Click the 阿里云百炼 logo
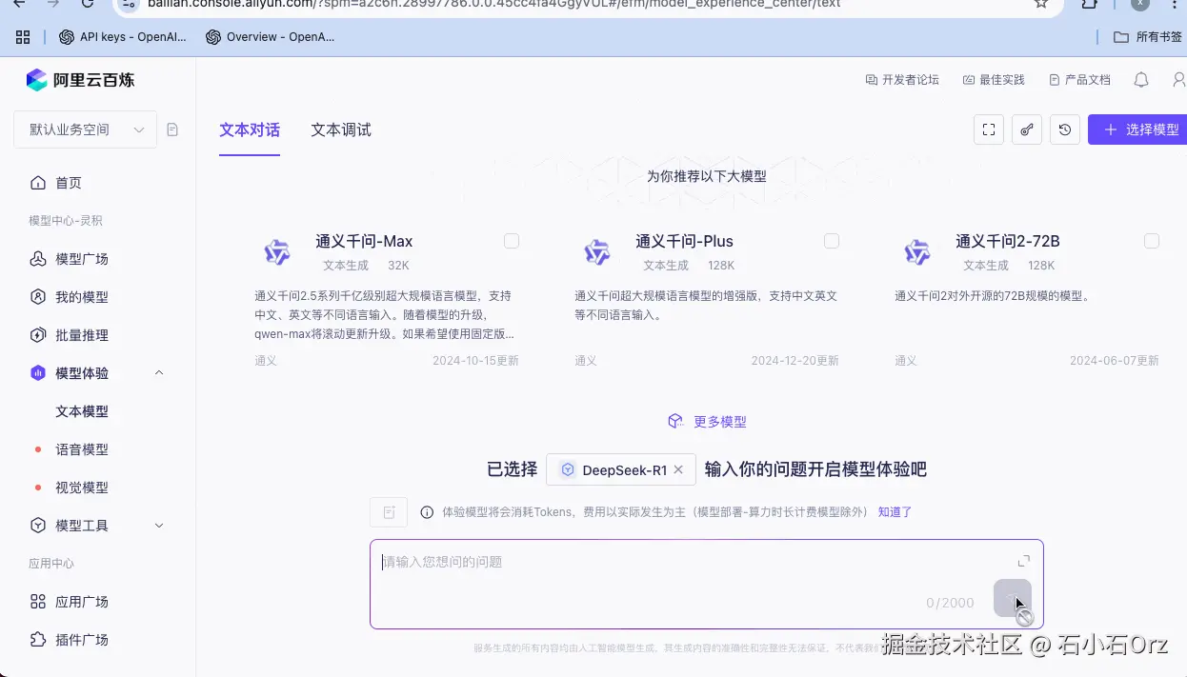Image resolution: width=1187 pixels, height=677 pixels. pos(80,80)
